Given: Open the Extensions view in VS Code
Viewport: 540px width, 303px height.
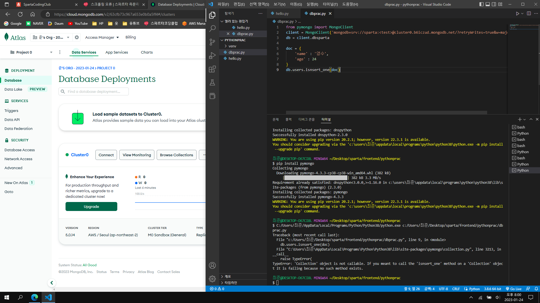Looking at the screenshot, I should tap(212, 69).
